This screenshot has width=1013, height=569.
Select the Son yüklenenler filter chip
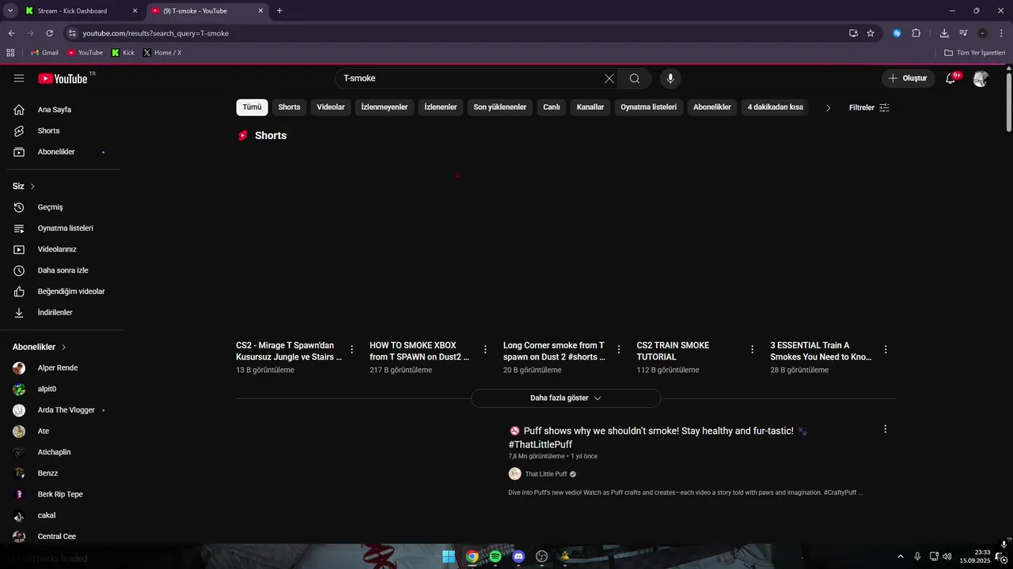point(500,107)
